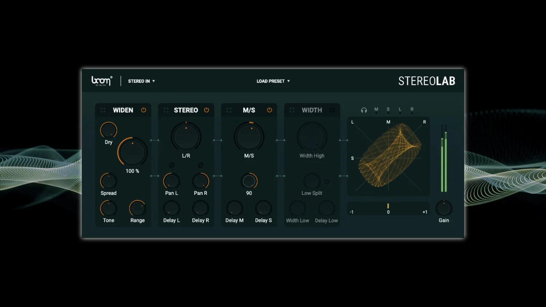Open the STEREO IN input mode dropdown
This screenshot has height=307, width=546.
click(x=141, y=81)
